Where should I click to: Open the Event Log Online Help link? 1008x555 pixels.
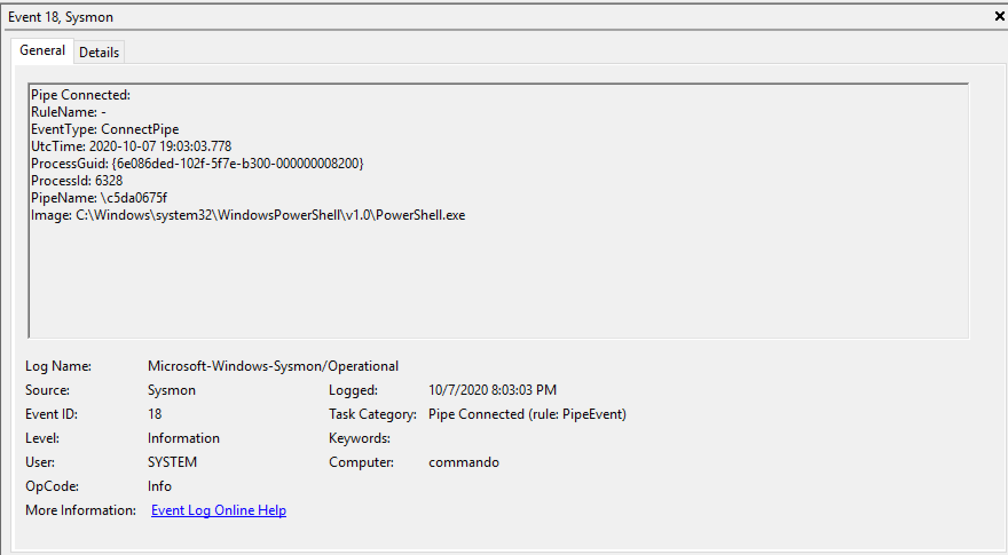click(x=218, y=510)
